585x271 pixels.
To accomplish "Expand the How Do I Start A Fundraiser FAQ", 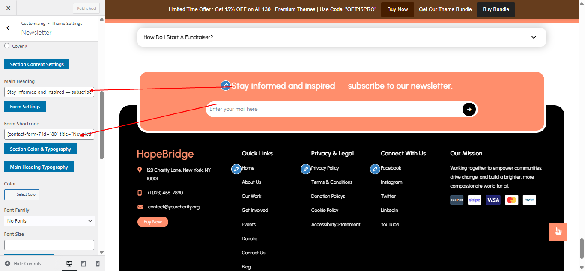I will tap(534, 37).
